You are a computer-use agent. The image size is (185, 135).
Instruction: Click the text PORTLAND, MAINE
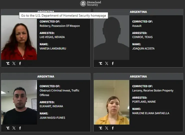(144, 102)
